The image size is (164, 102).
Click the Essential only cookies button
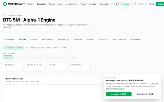145,94
